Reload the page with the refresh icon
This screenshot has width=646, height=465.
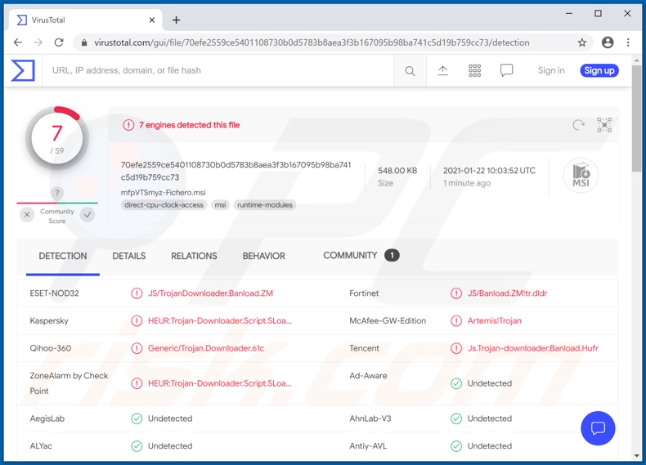pos(59,42)
